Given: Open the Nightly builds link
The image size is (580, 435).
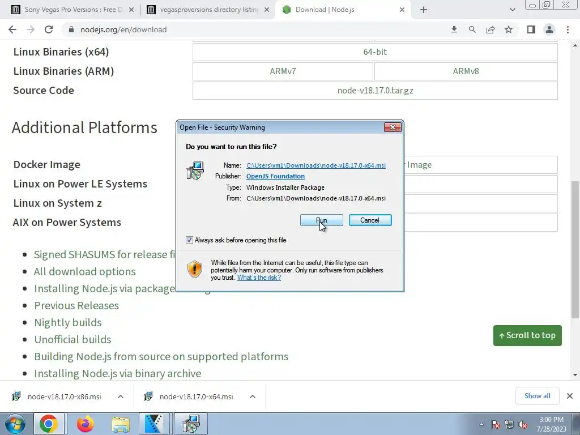Looking at the screenshot, I should tap(68, 322).
